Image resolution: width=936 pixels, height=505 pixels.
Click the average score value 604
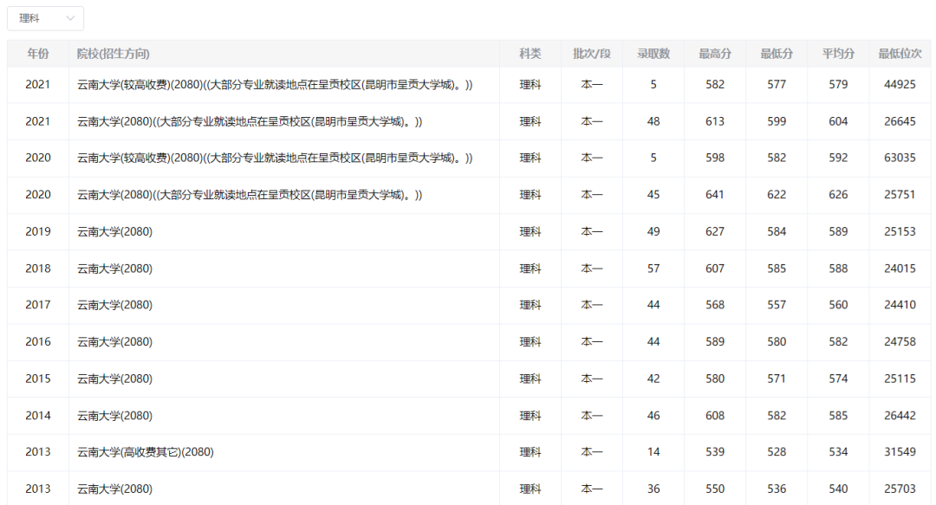pyautogui.click(x=838, y=121)
